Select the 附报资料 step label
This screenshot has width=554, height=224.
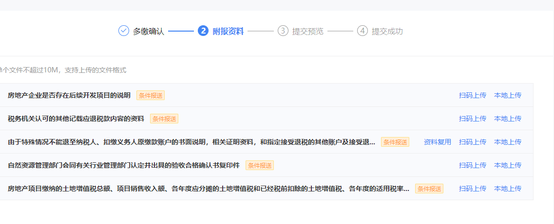[228, 32]
